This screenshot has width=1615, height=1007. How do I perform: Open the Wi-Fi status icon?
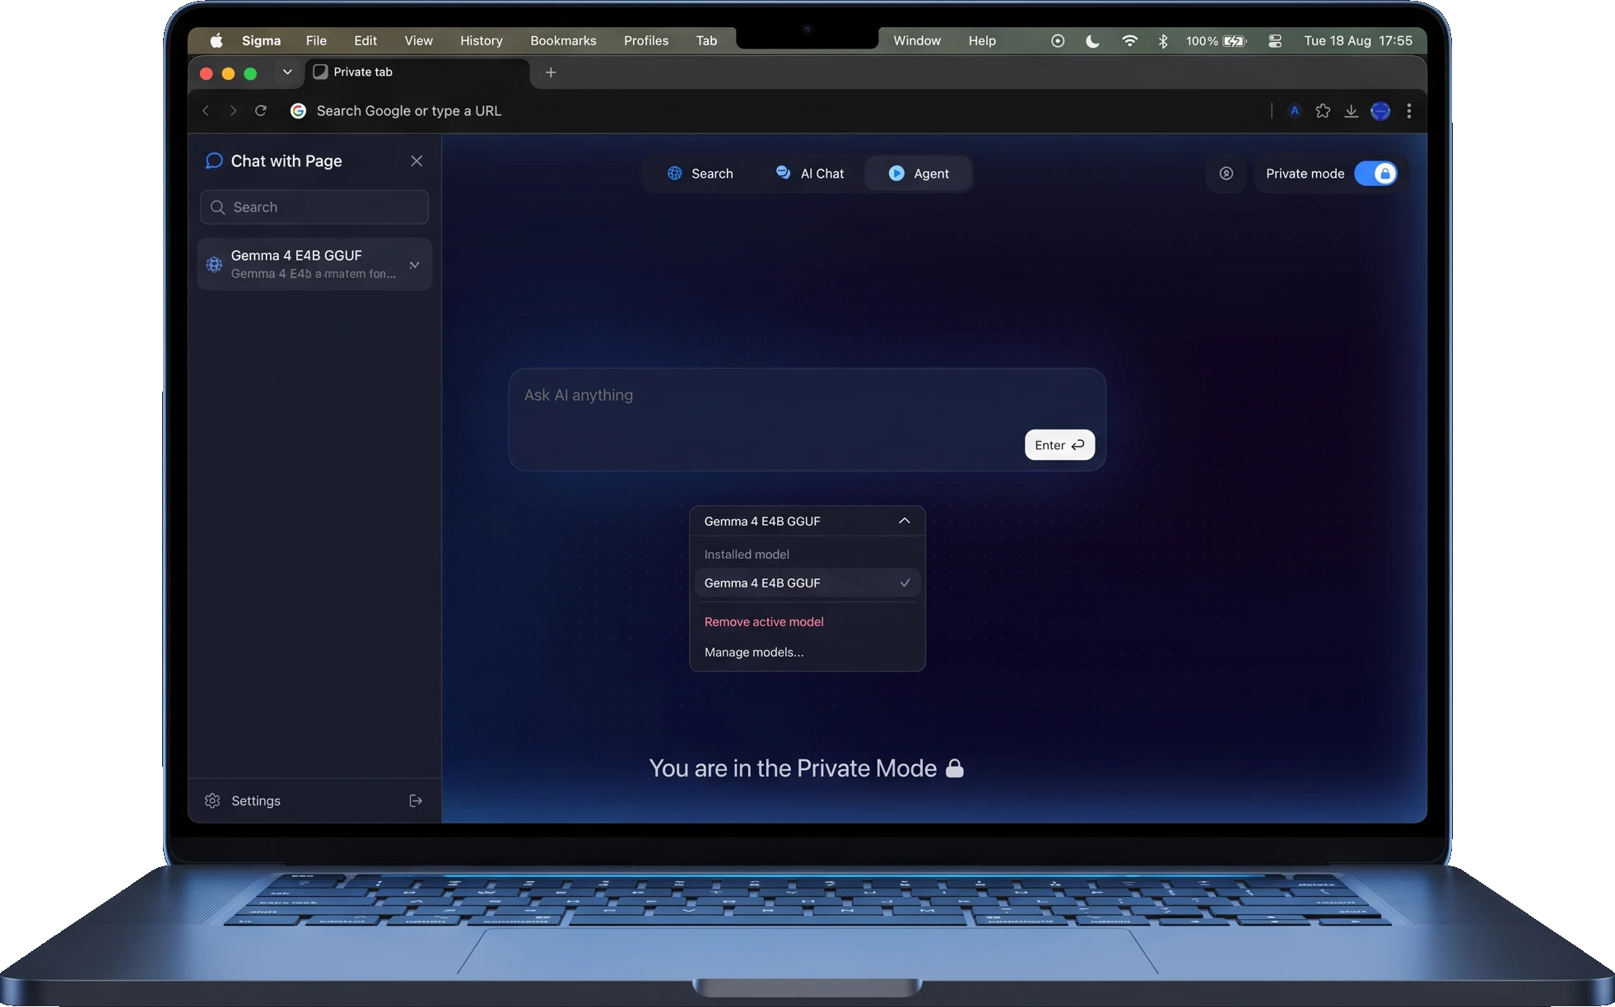pos(1129,40)
